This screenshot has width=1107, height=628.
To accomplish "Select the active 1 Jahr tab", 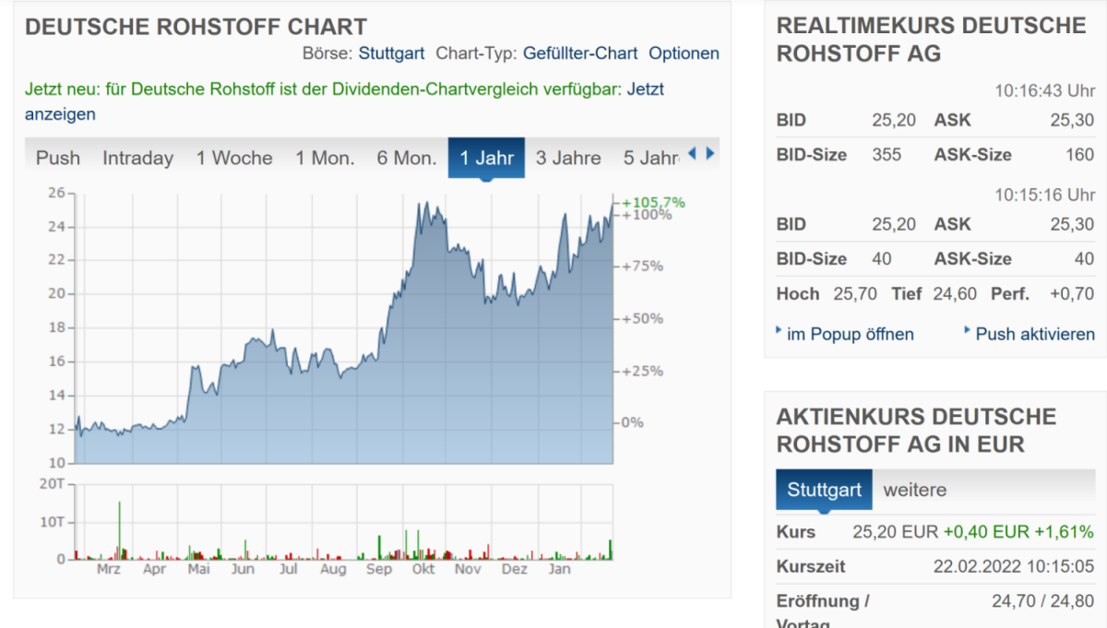I will tap(486, 158).
